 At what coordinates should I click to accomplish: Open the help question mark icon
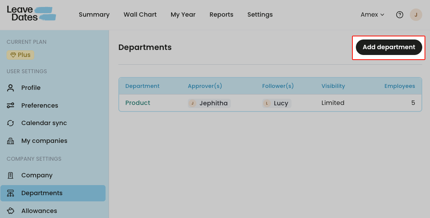[x=400, y=15]
